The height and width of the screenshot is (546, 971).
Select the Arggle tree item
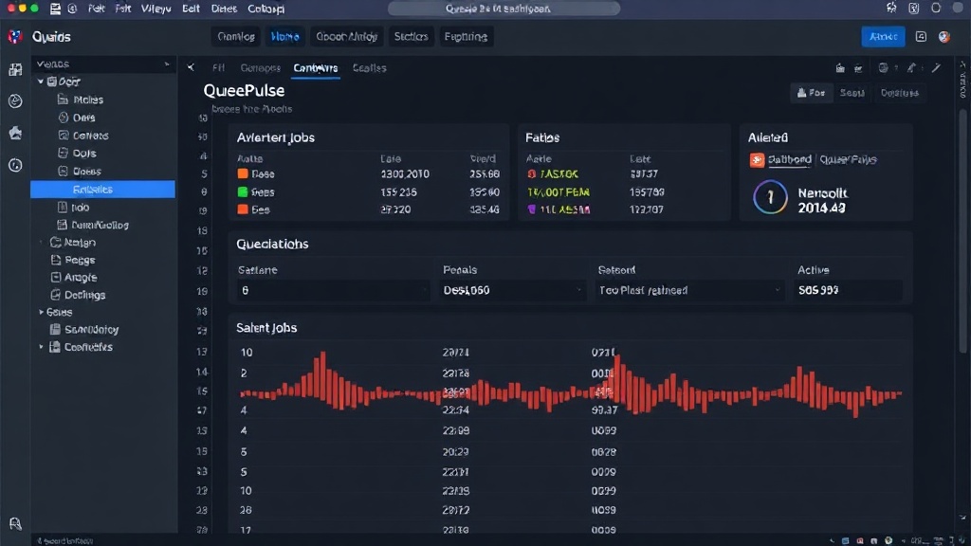click(81, 278)
